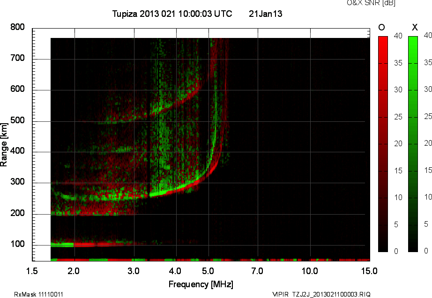Click the 'X' label above the green bar

pyautogui.click(x=415, y=27)
